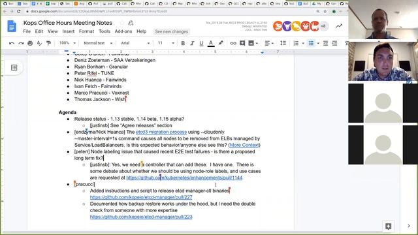Viewport: 418px width, 235px height.
Task: Open the Edit menu
Action: click(39, 31)
